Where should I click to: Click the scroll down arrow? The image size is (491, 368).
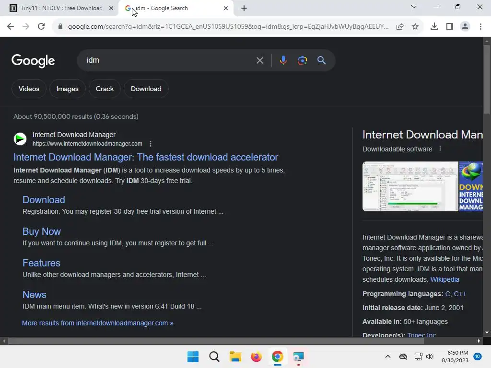(487, 333)
